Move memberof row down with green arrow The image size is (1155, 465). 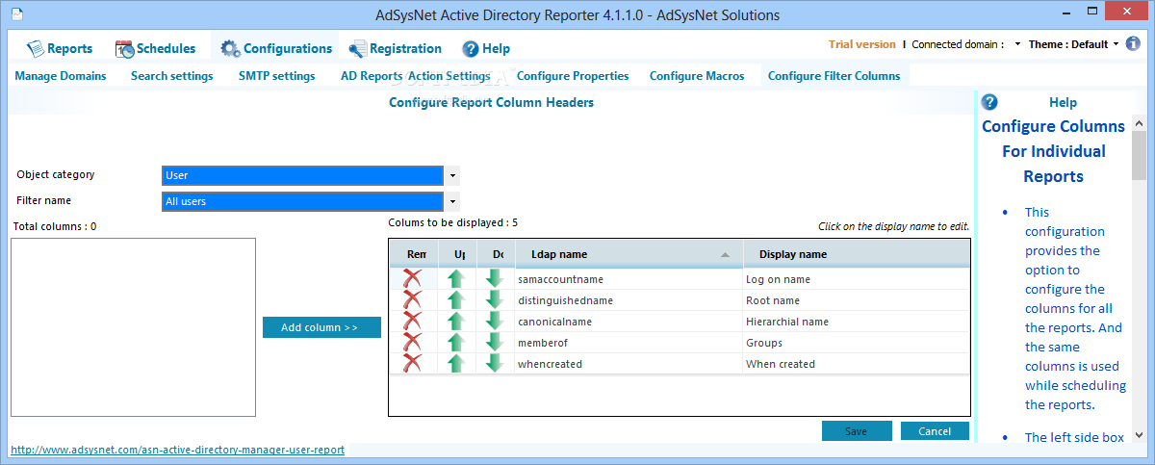point(495,343)
